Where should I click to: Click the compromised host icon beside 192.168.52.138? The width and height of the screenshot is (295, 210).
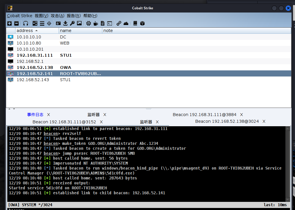10,67
